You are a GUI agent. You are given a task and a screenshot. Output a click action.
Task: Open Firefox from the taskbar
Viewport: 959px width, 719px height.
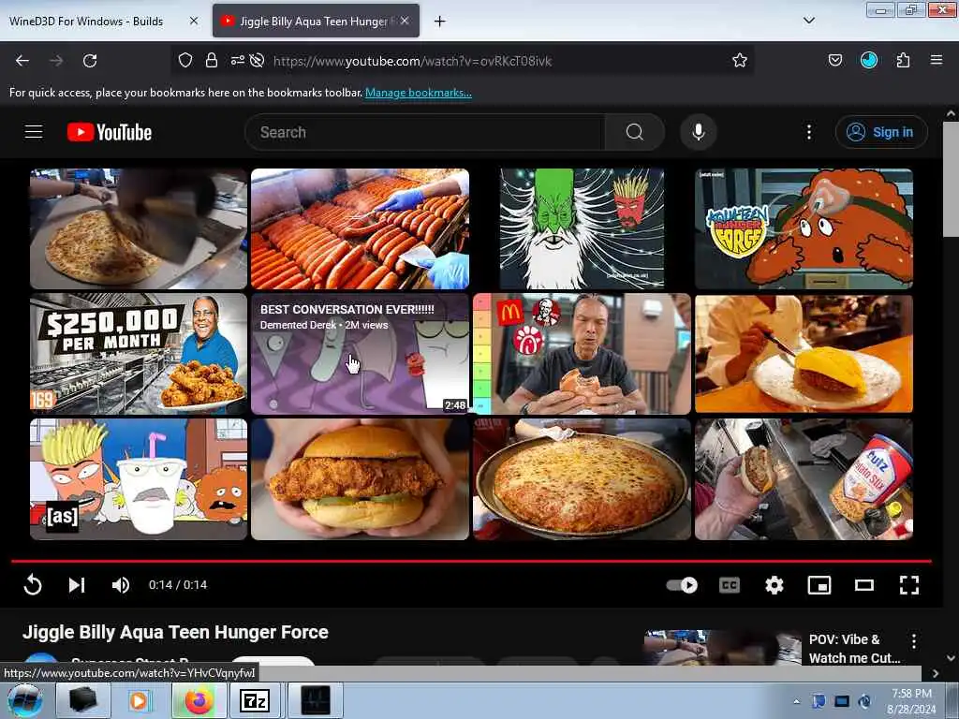tap(198, 700)
